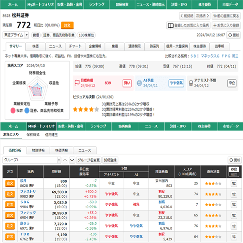The image size is (243, 243).
Task: Switch to the チャート tab
Action: coord(75,47)
